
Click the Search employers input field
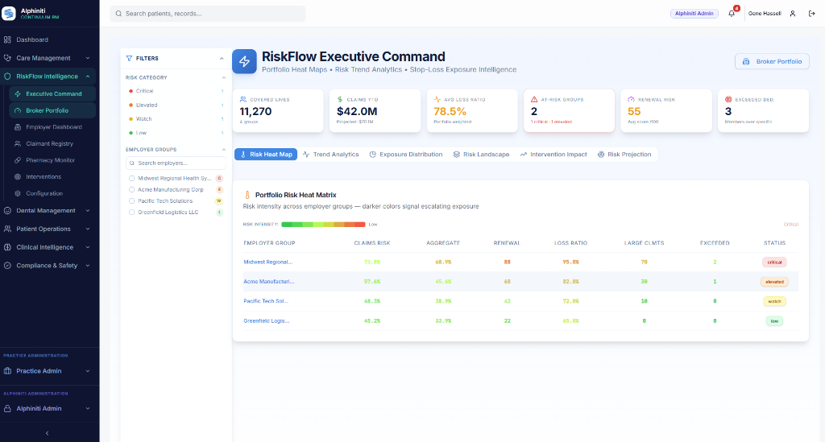(x=176, y=163)
